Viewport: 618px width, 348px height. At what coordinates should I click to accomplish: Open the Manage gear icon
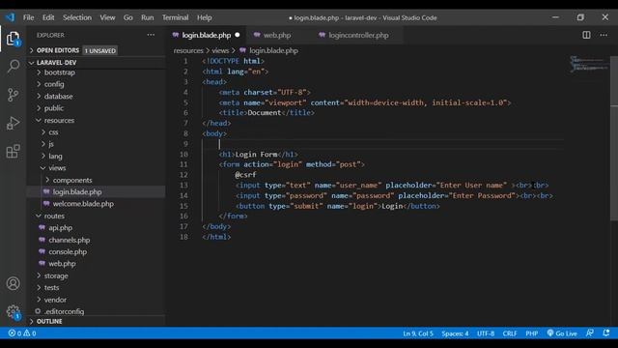(x=13, y=311)
